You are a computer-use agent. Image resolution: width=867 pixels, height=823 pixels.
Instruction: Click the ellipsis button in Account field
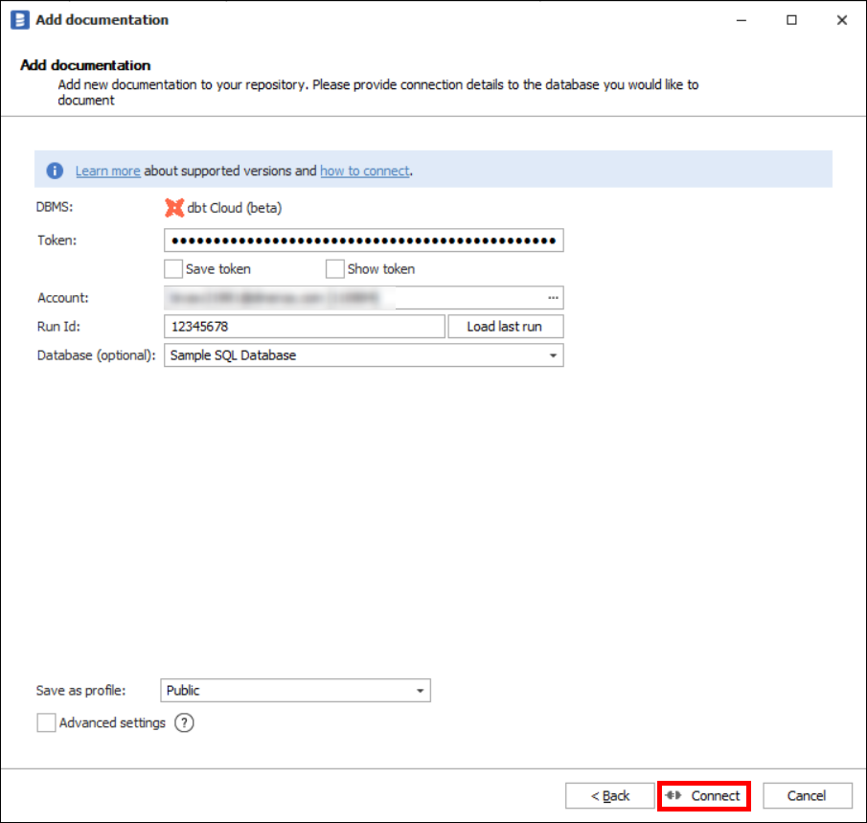[553, 298]
